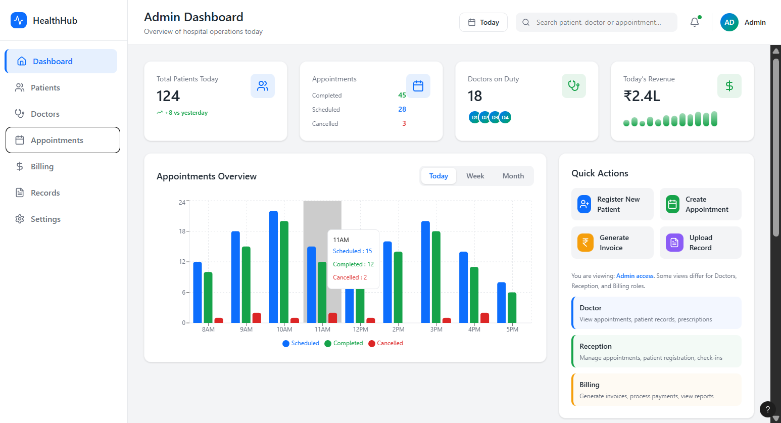Open the notification bell
Screen dimensions: 781x423
[694, 22]
